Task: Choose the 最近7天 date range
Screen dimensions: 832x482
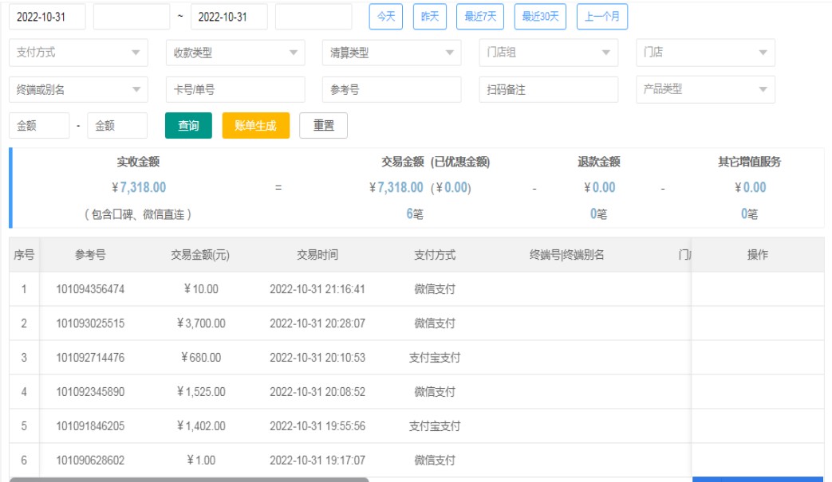Action: coord(480,17)
